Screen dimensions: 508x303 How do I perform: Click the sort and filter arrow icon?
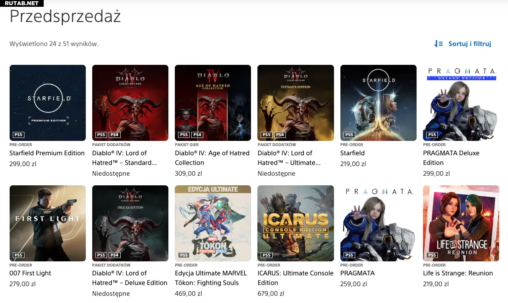439,44
